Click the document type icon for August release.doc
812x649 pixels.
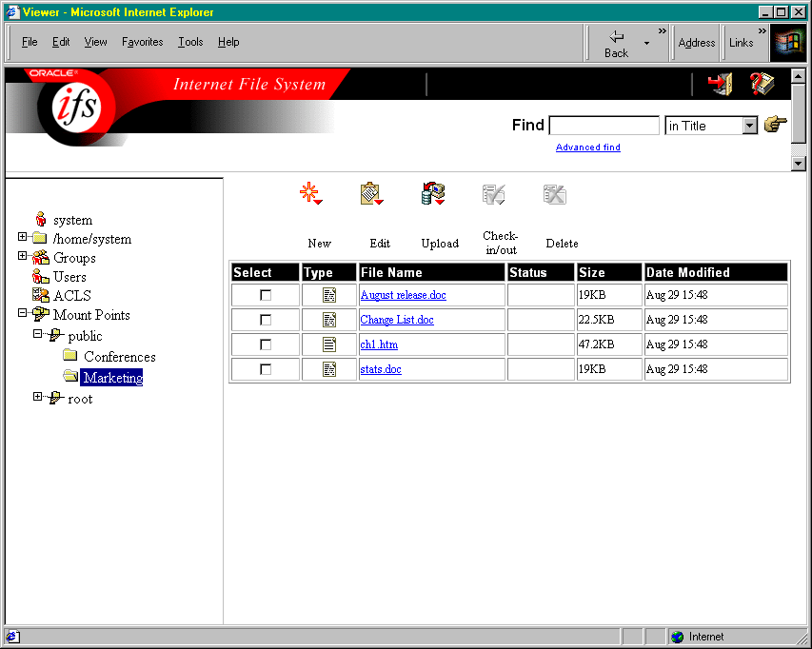pyautogui.click(x=329, y=295)
